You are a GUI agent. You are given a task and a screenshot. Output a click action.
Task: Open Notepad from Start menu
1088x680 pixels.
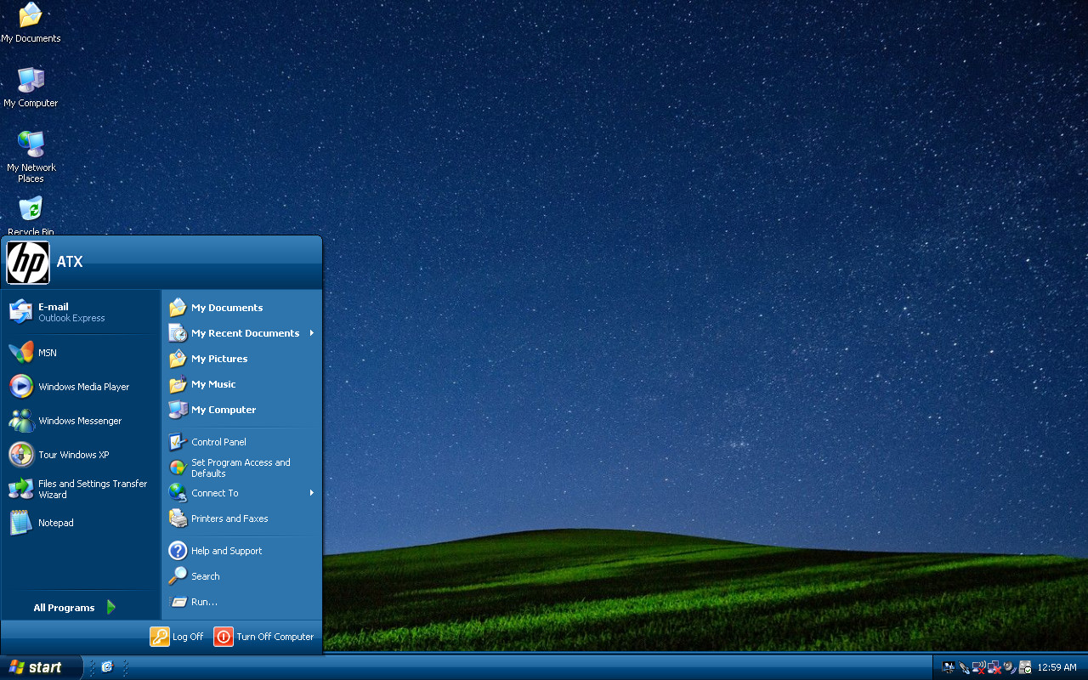[81, 523]
